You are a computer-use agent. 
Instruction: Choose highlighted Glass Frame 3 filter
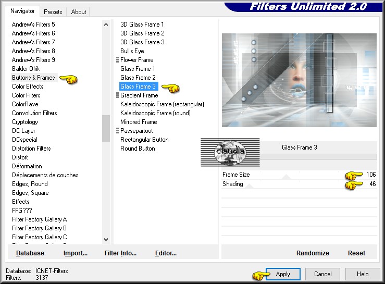click(139, 86)
